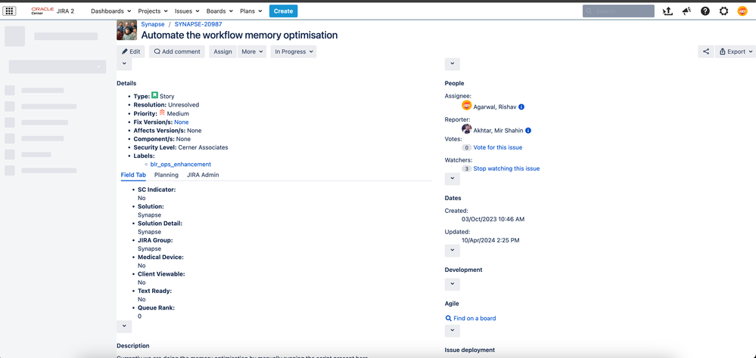Viewport: 756px width, 358px height.
Task: Open the Synapse breadcrumb link
Action: (153, 23)
